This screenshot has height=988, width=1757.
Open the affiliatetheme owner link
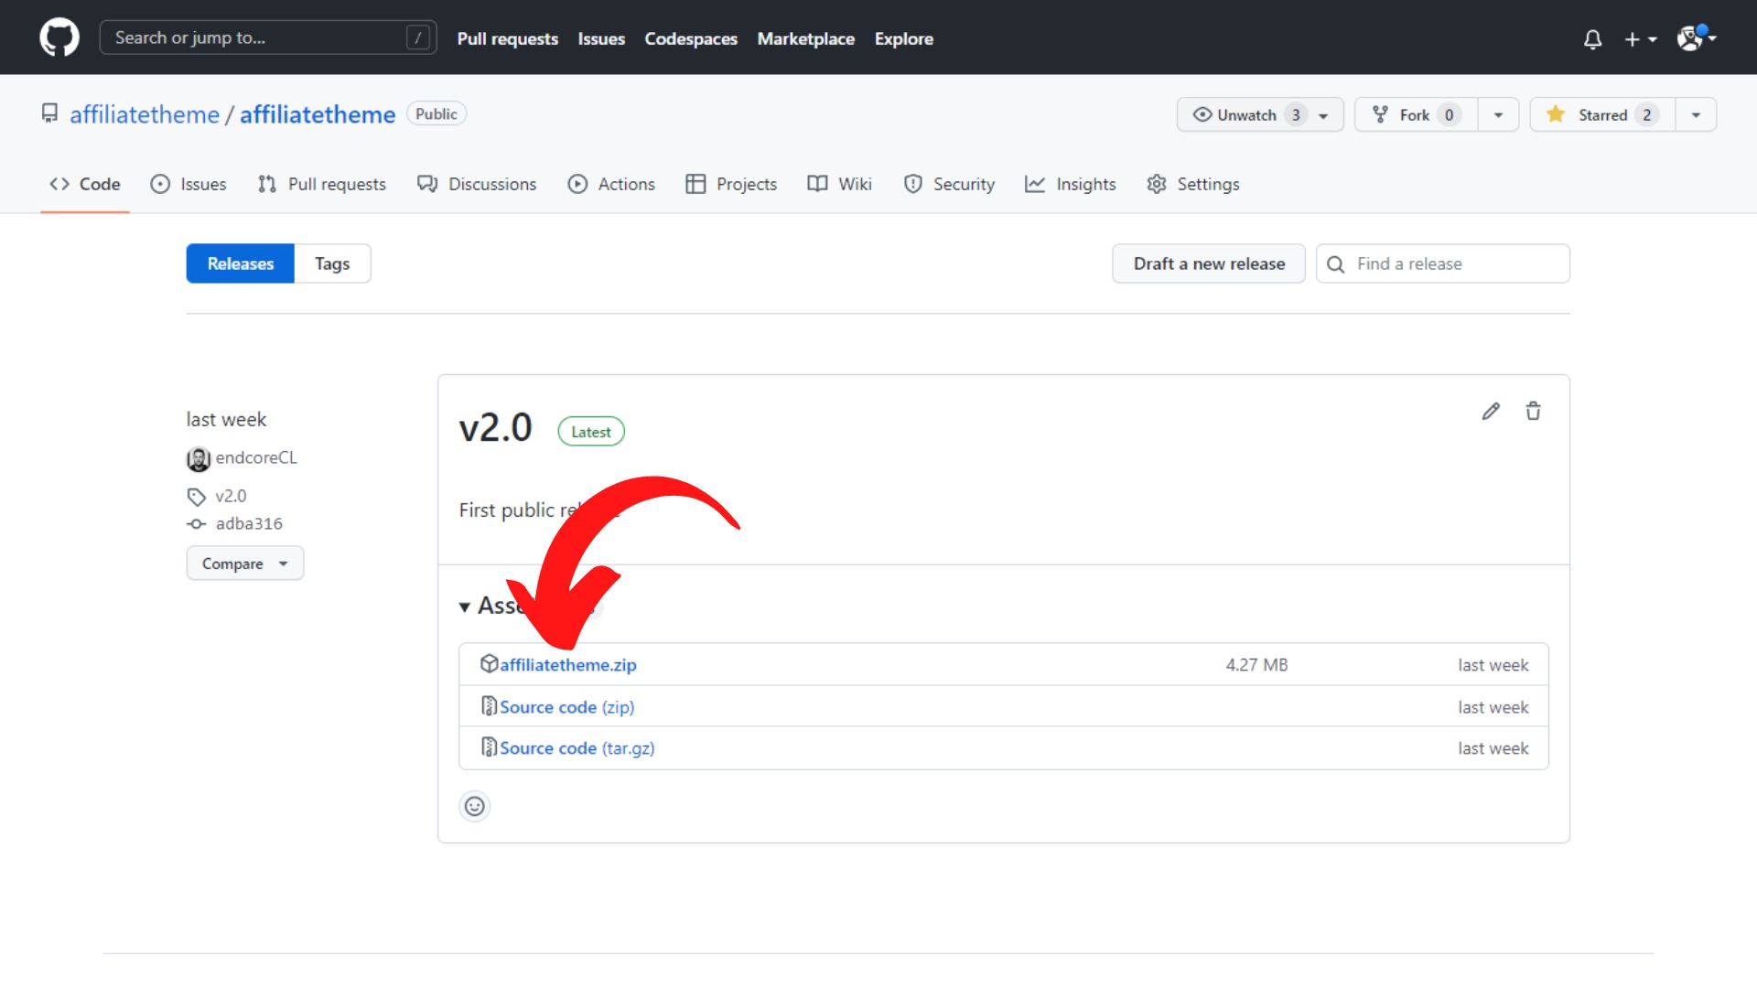coord(145,114)
